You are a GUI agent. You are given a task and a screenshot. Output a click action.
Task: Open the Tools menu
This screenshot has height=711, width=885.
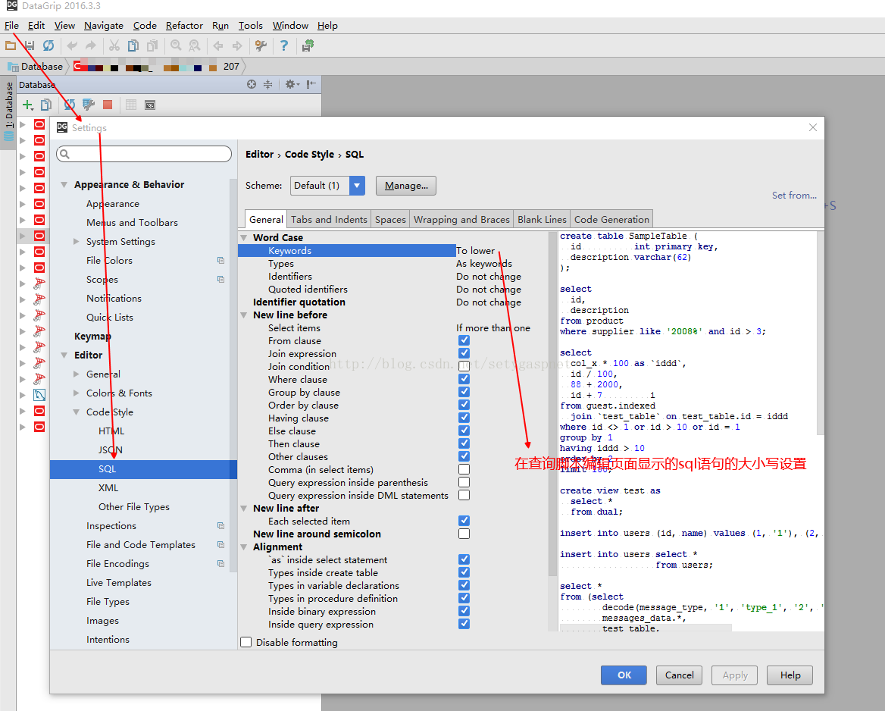[251, 26]
